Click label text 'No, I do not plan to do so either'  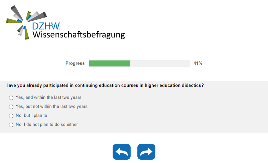tap(47, 125)
